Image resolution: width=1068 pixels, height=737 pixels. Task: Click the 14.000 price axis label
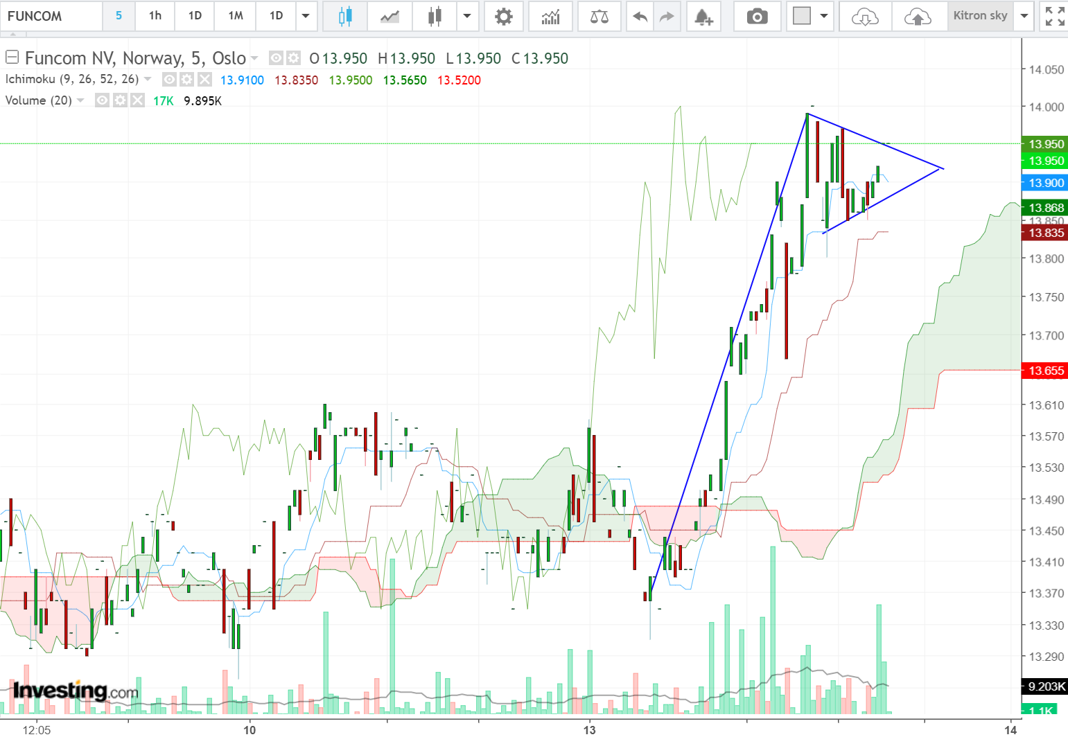[x=1046, y=107]
